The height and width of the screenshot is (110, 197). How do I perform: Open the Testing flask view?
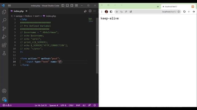click(x=4, y=53)
